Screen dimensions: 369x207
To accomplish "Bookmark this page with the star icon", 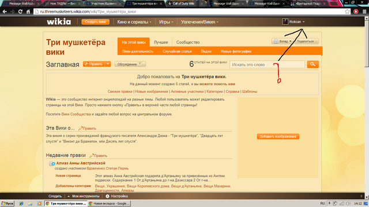I will (347, 11).
